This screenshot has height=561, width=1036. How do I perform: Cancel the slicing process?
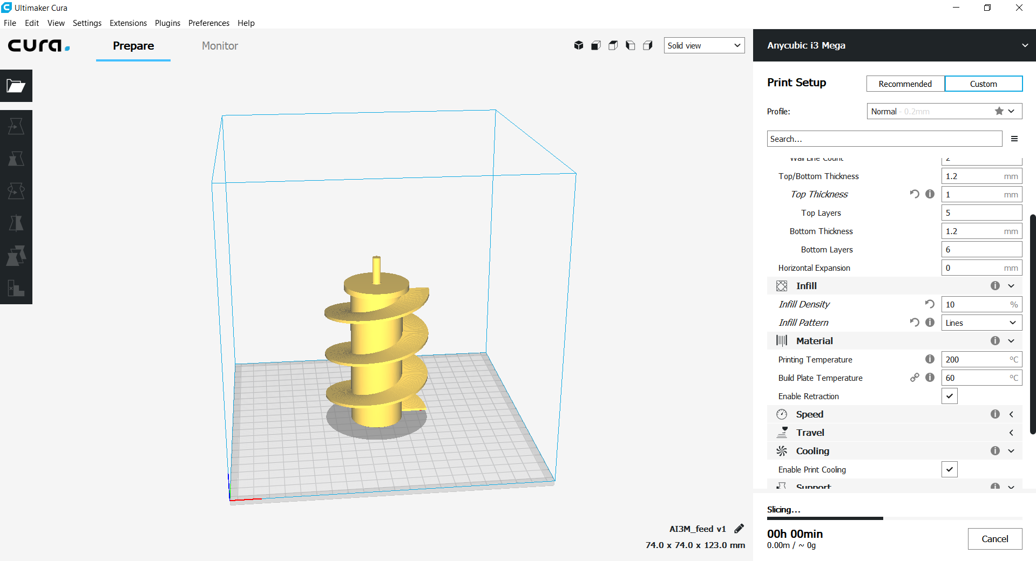[x=994, y=539]
